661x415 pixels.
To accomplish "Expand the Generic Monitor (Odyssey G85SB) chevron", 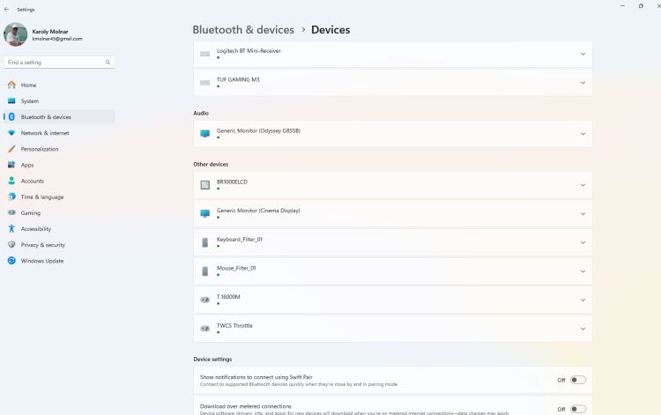I will pos(583,134).
